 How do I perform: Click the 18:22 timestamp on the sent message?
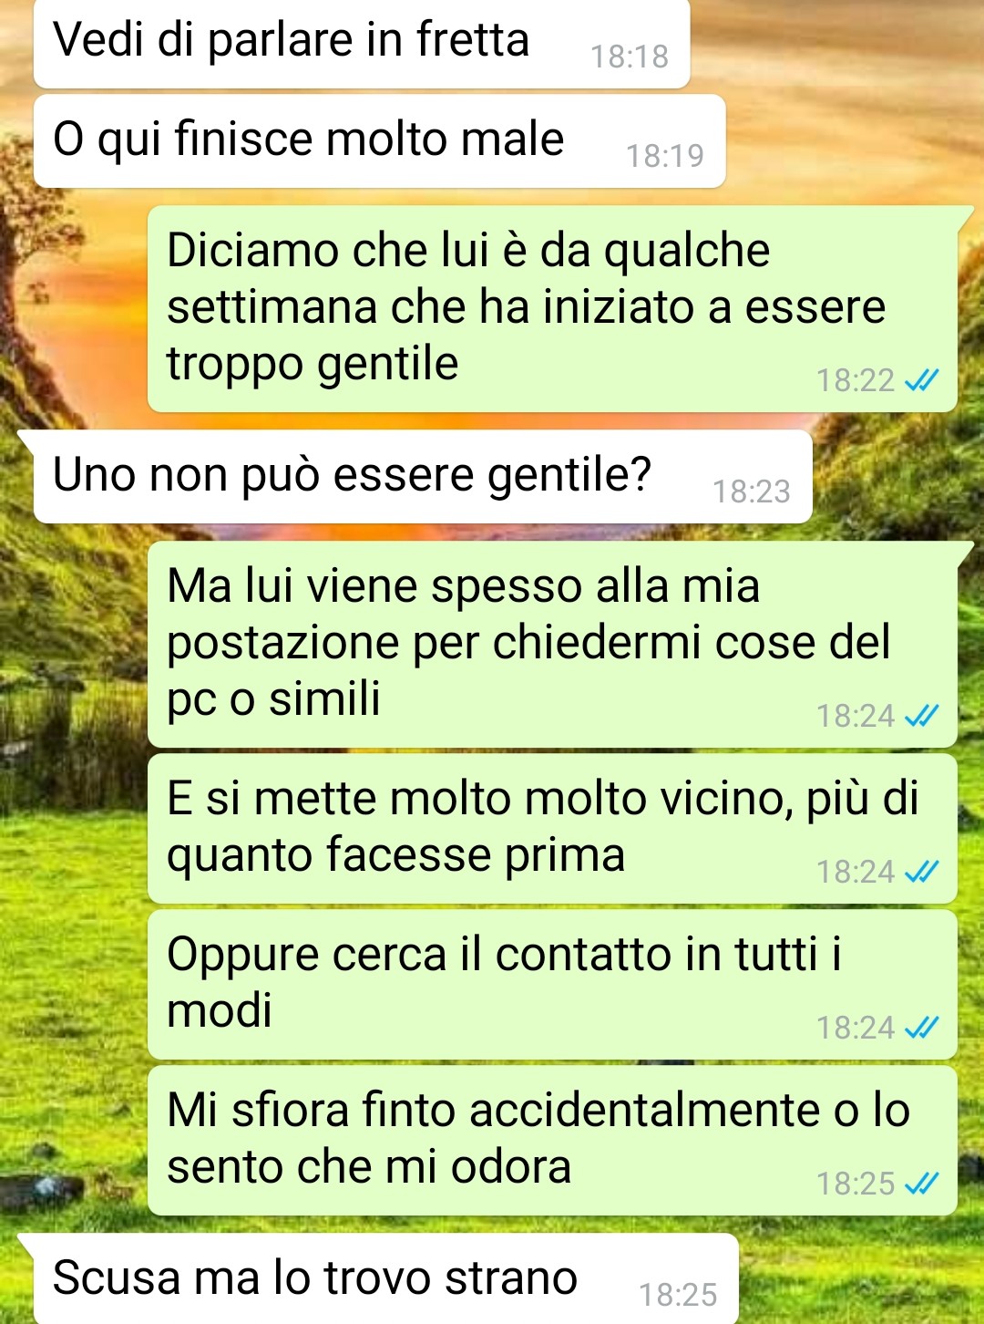856,380
